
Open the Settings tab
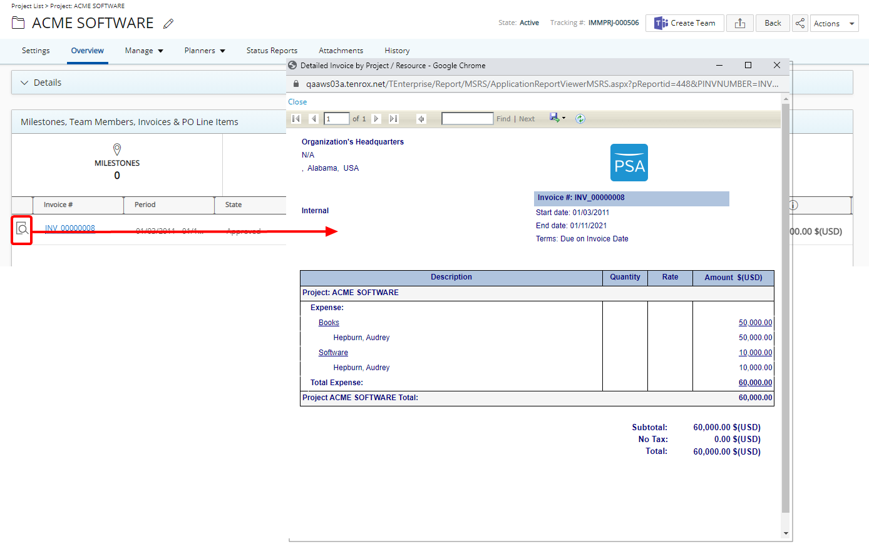click(36, 51)
